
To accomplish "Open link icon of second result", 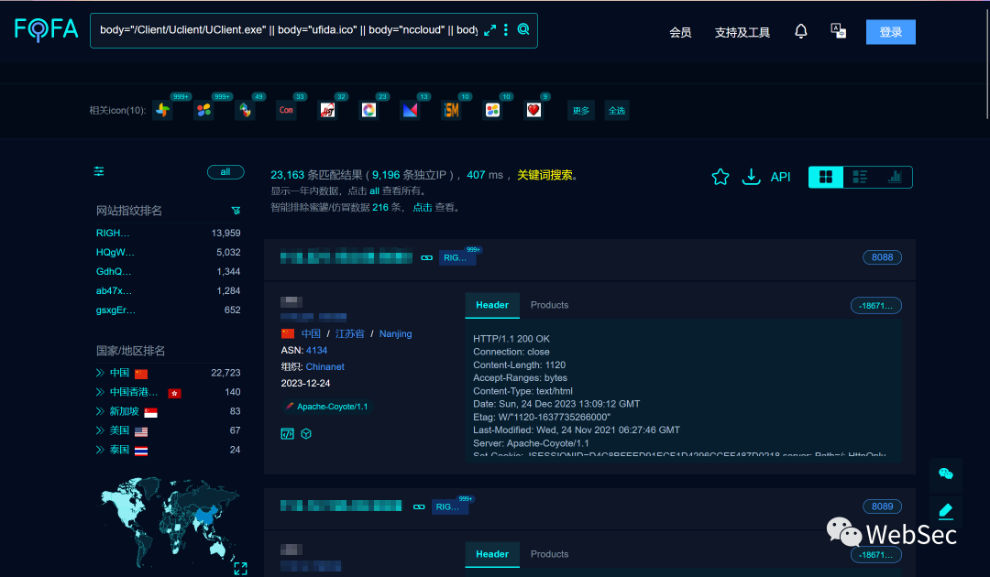I will coord(419,507).
